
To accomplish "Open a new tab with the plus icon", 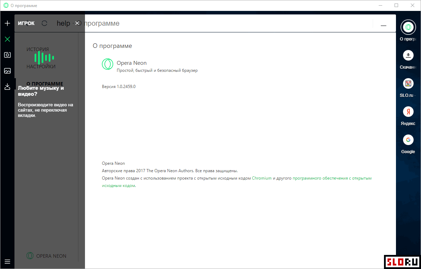I will [7, 23].
